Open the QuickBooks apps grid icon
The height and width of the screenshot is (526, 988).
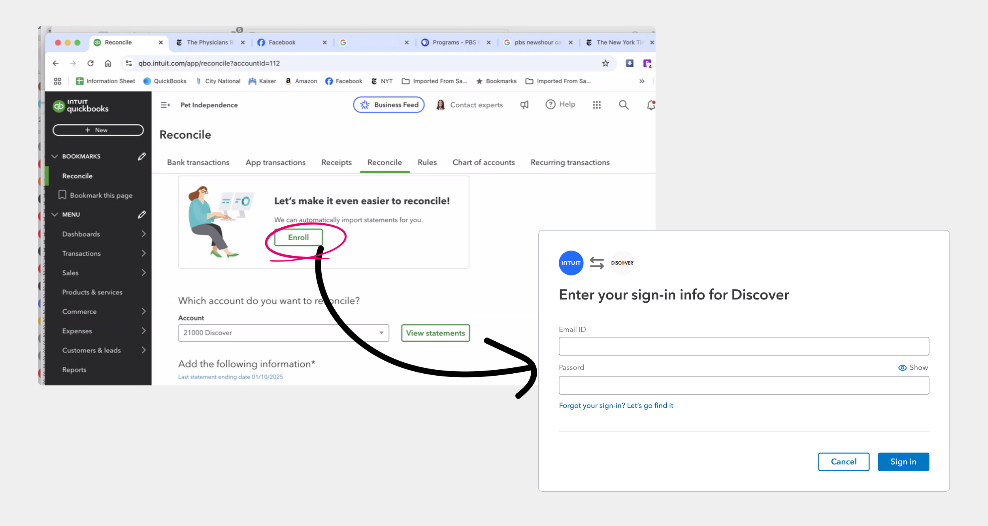[597, 105]
